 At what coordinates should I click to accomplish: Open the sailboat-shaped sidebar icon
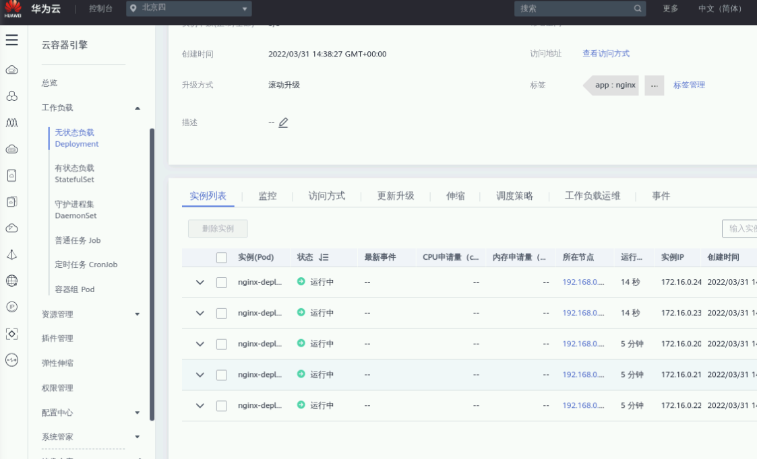click(x=12, y=254)
